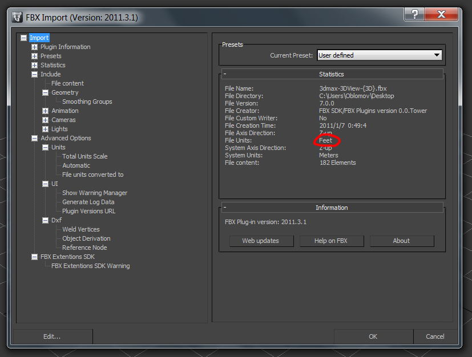Image resolution: width=472 pixels, height=357 pixels.
Task: Select File content tree item
Action: (67, 83)
